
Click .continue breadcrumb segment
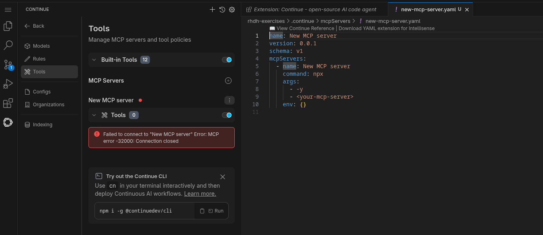tap(303, 21)
